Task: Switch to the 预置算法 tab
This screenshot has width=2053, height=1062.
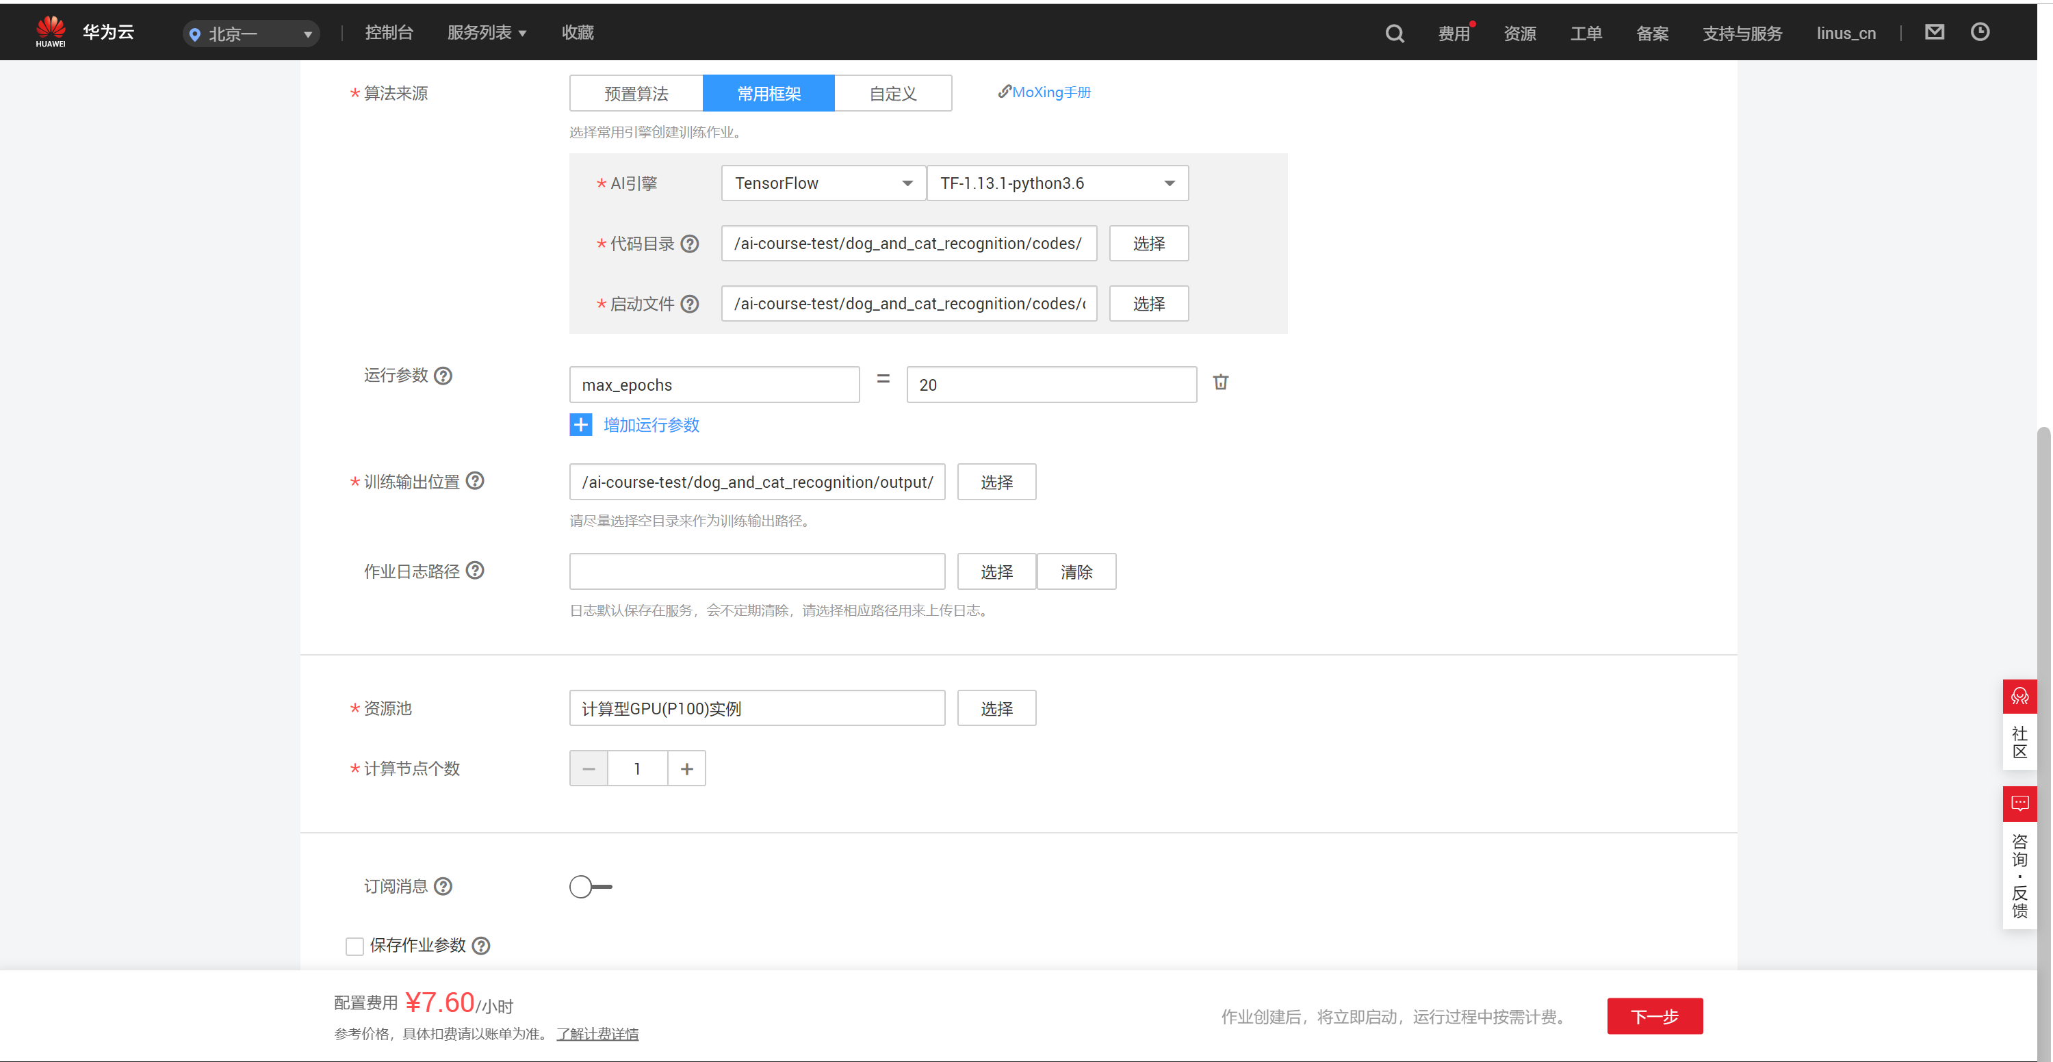Action: coord(636,93)
